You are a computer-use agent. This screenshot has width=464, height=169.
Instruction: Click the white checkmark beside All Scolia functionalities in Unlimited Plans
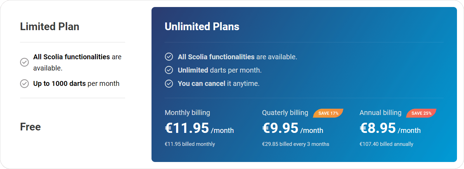pyautogui.click(x=169, y=57)
